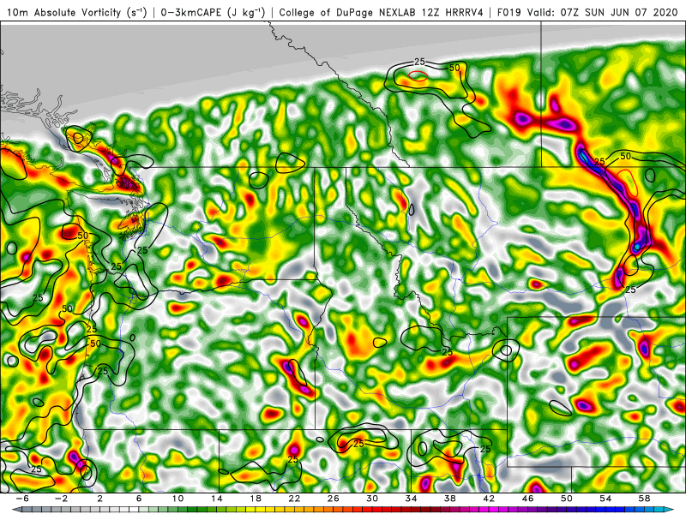Click the '54' colorbar tick label
686x514 pixels.
[605, 499]
